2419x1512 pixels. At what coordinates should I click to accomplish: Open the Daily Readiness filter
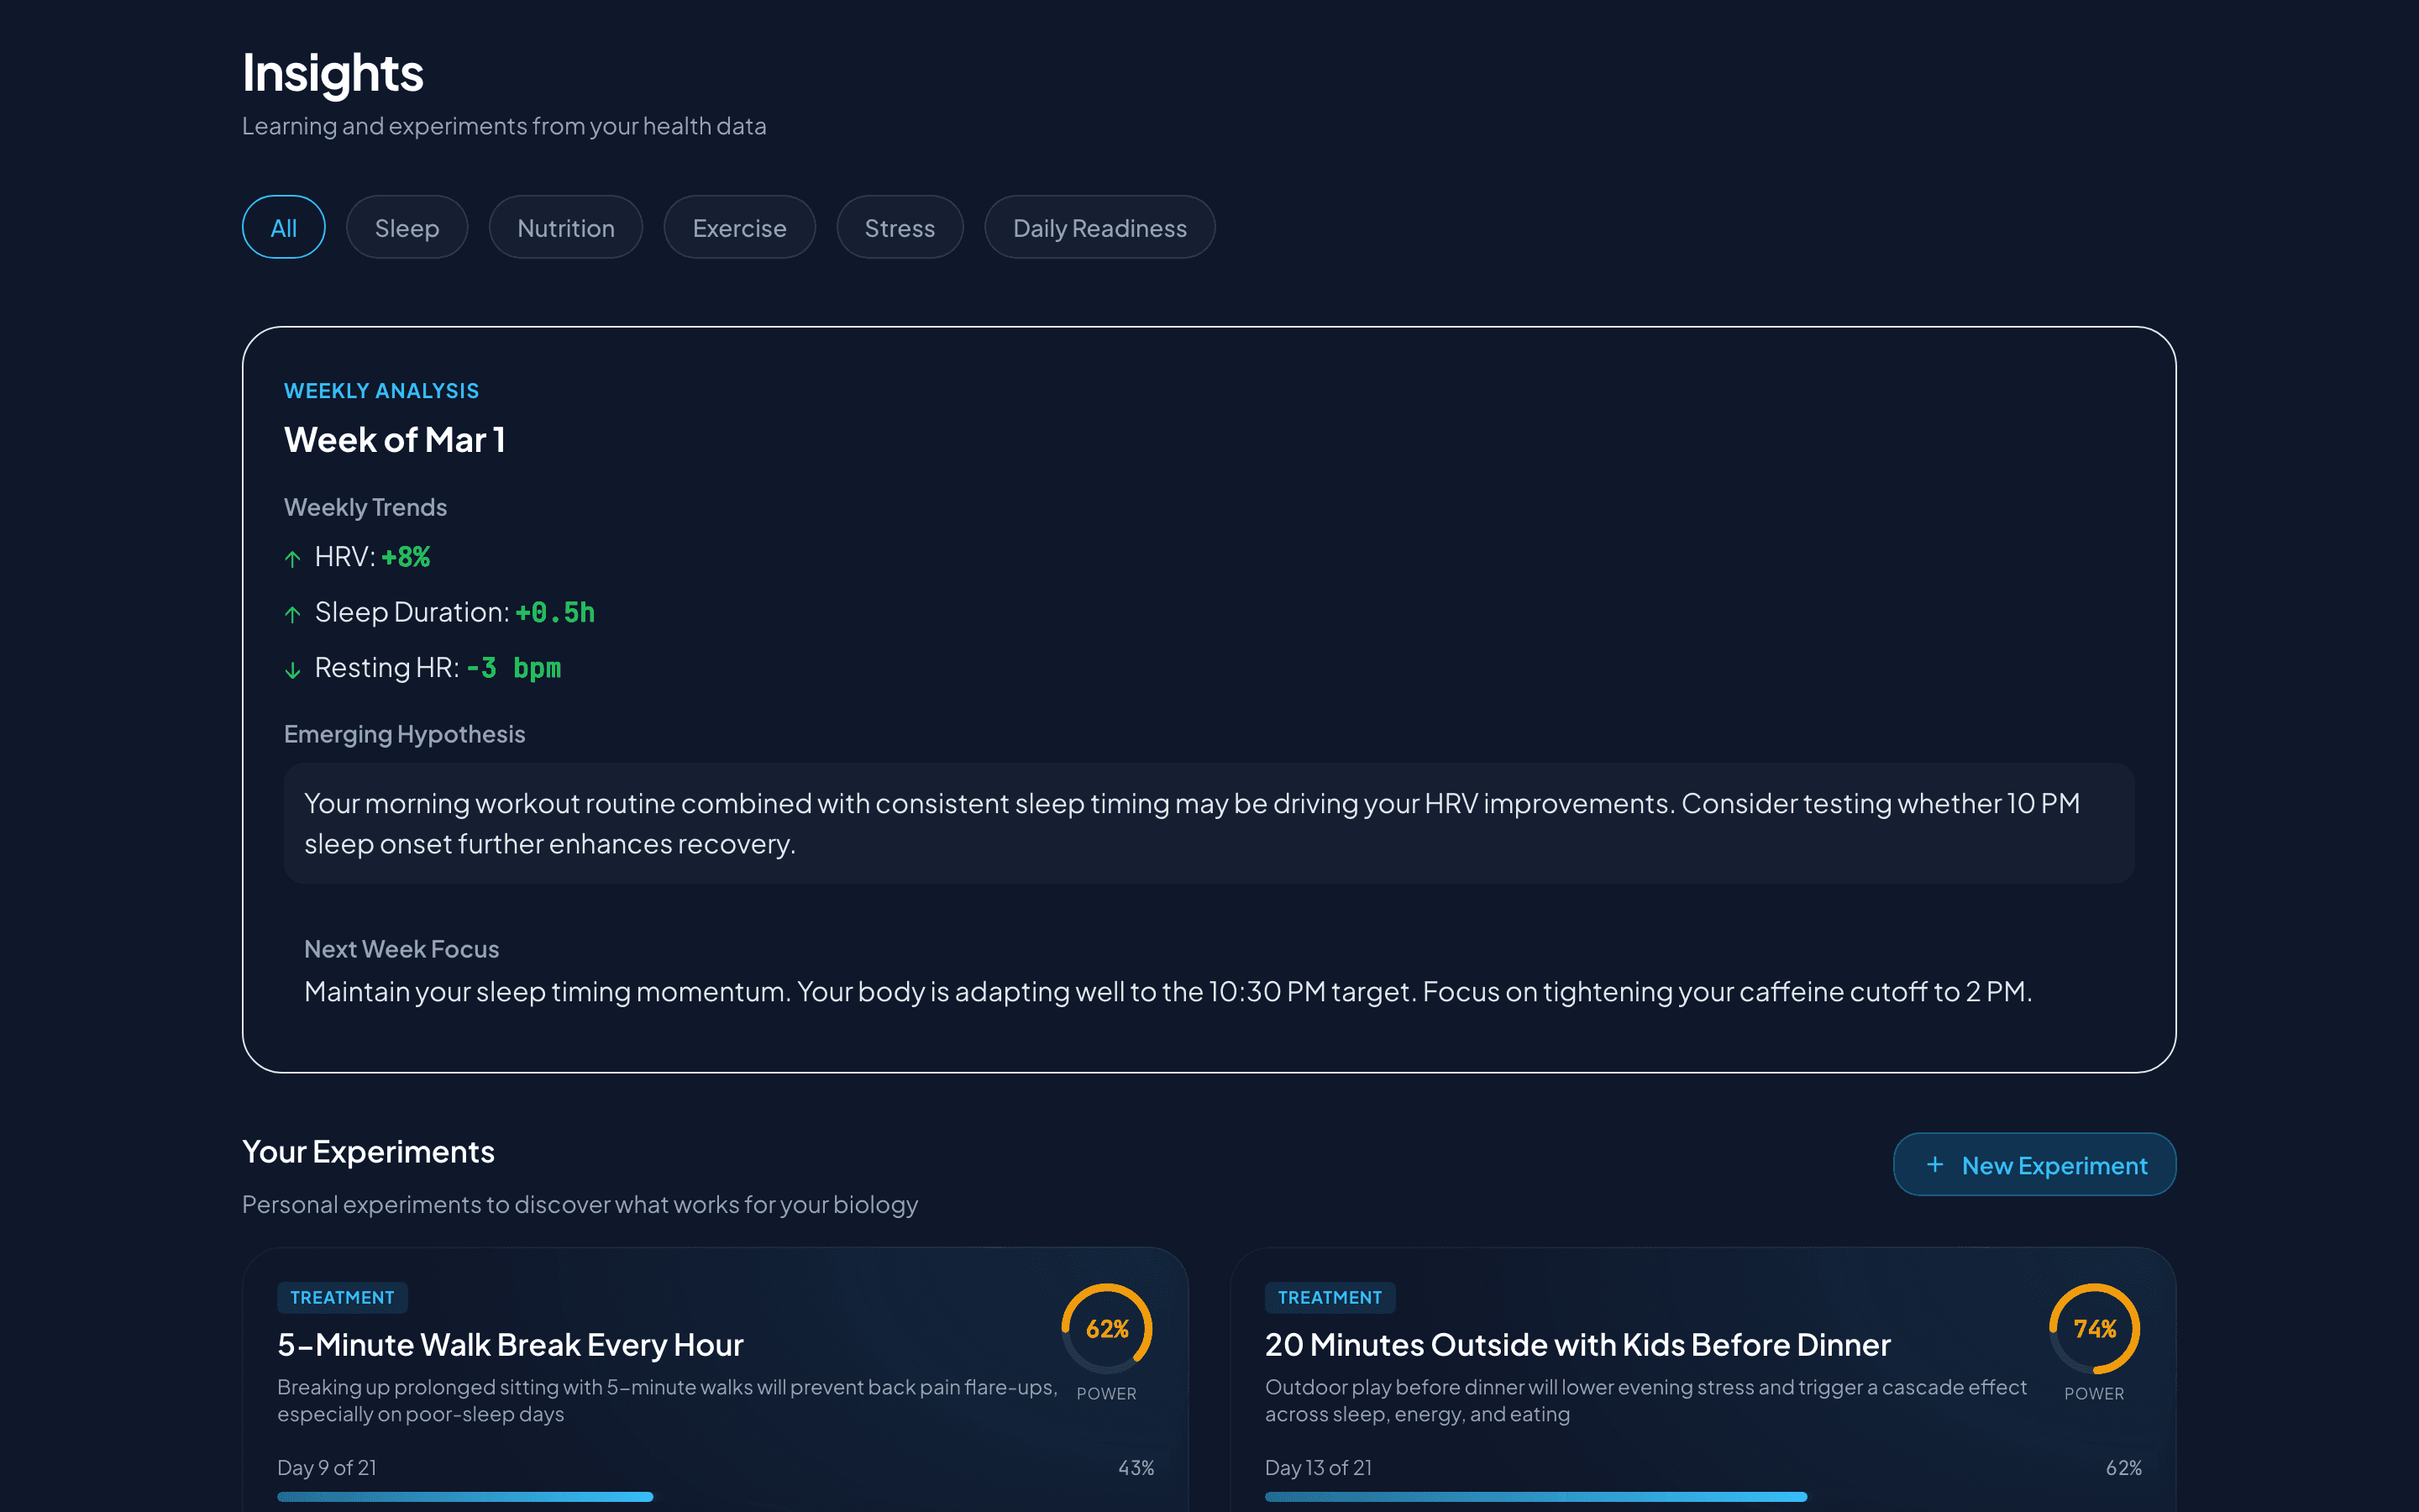tap(1099, 228)
